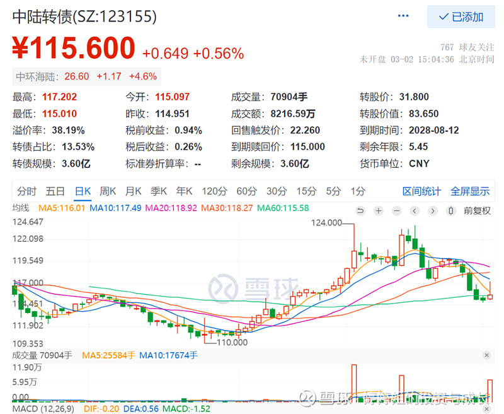Viewport: 504px width, 414px height.
Task: Click the MA10:117.49 moving average label
Action: click(x=115, y=208)
